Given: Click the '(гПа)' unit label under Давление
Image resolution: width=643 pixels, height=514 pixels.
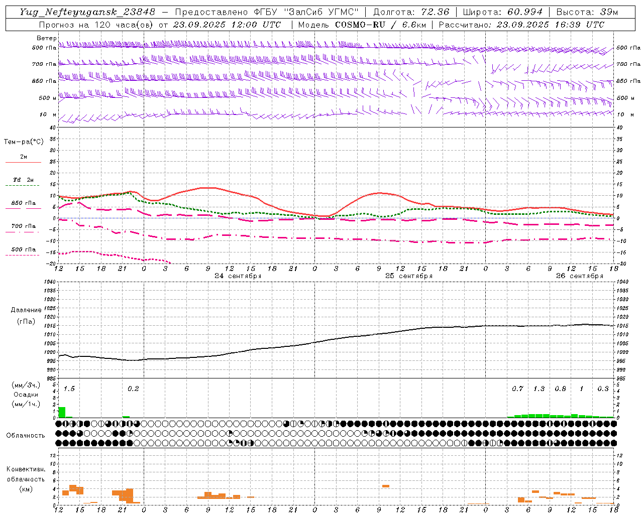Looking at the screenshot, I should click(x=26, y=322).
